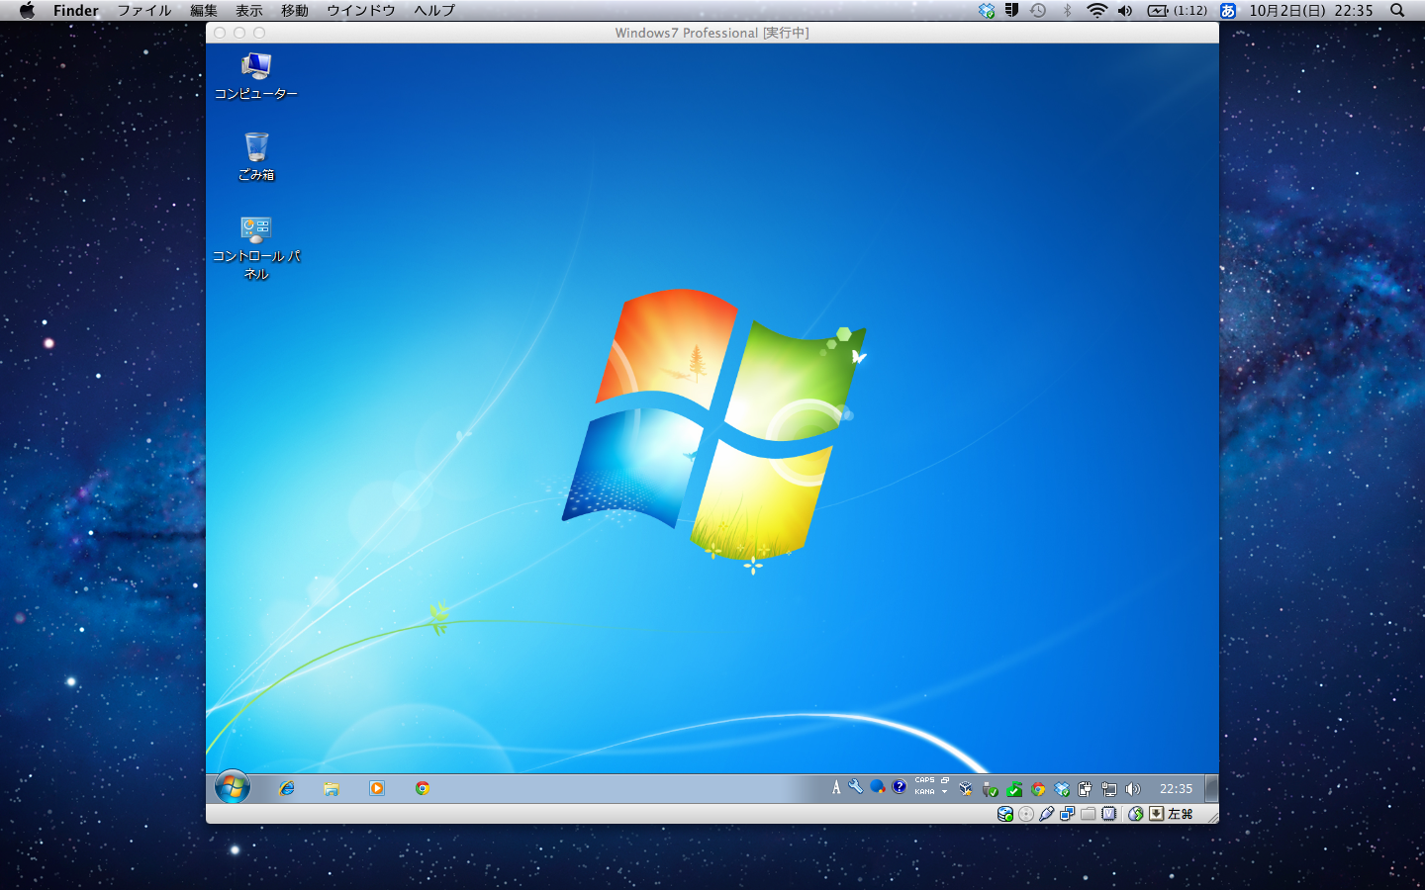Image resolution: width=1425 pixels, height=890 pixels.
Task: Open the Apple menu
Action: 27,11
